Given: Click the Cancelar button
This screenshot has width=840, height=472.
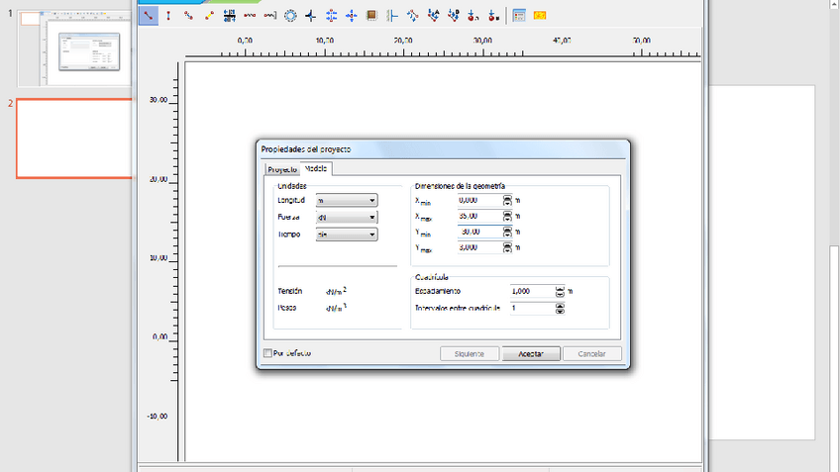Looking at the screenshot, I should click(x=591, y=353).
